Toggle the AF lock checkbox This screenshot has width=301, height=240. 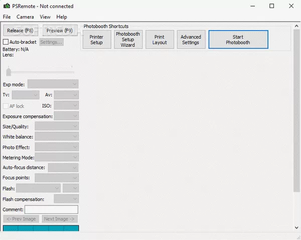coord(6,106)
